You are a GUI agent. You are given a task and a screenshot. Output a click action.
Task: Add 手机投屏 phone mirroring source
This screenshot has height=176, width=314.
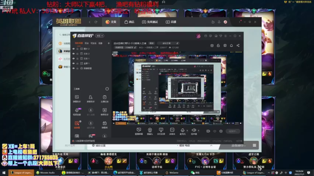point(161,131)
